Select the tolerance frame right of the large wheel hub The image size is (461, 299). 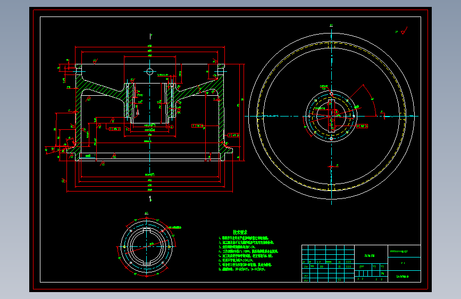[362, 126]
